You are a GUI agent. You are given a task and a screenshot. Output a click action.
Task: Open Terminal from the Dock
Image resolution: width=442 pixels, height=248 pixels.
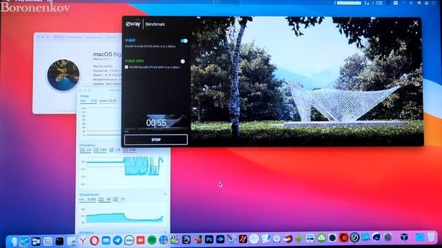pyautogui.click(x=59, y=241)
